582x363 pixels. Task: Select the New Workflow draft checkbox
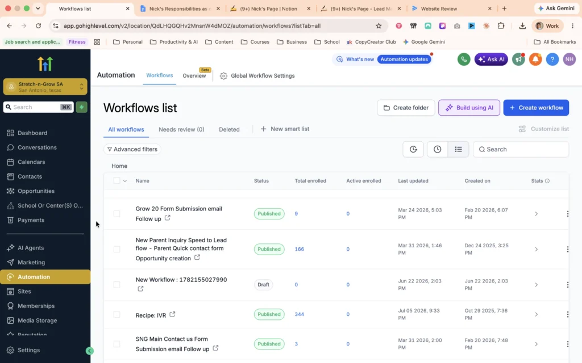pyautogui.click(x=117, y=285)
